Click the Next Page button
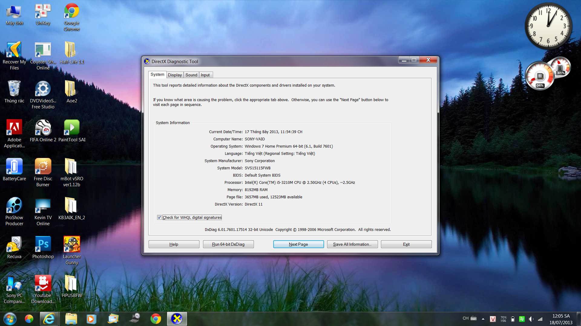Viewport: 581px width, 326px height. 298,244
